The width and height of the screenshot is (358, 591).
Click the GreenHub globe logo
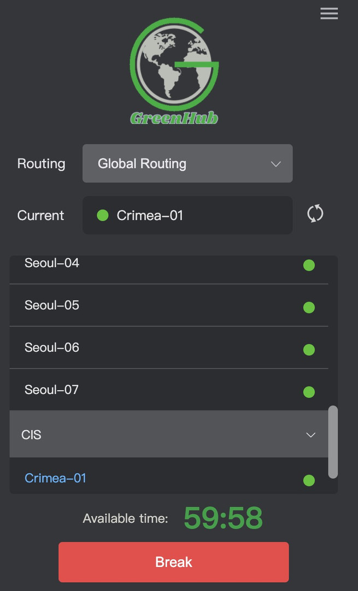[x=174, y=71]
